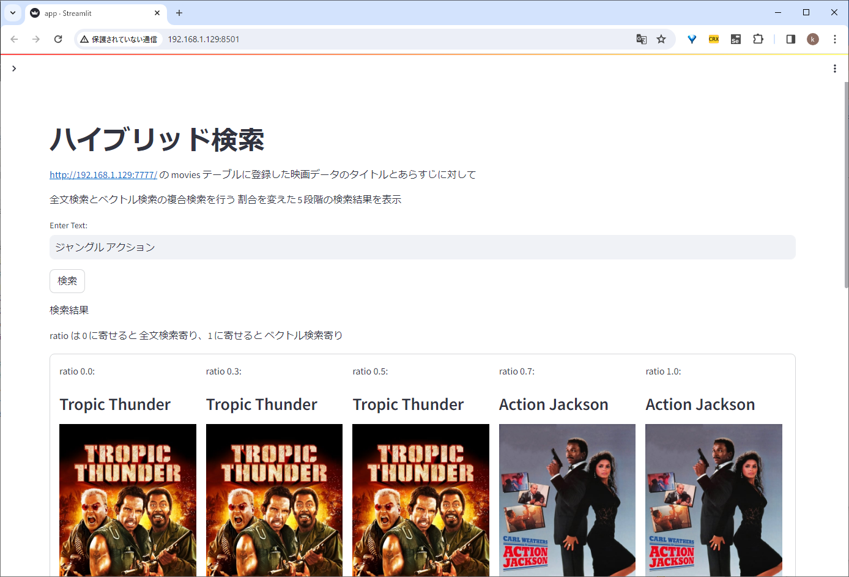Click the ratio 0.0: label

click(77, 371)
